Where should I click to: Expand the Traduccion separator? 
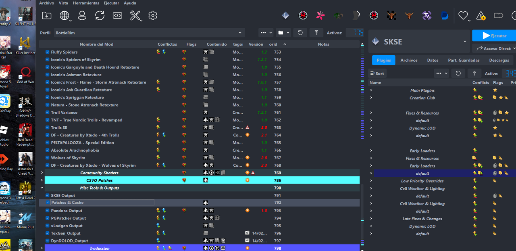42,248
